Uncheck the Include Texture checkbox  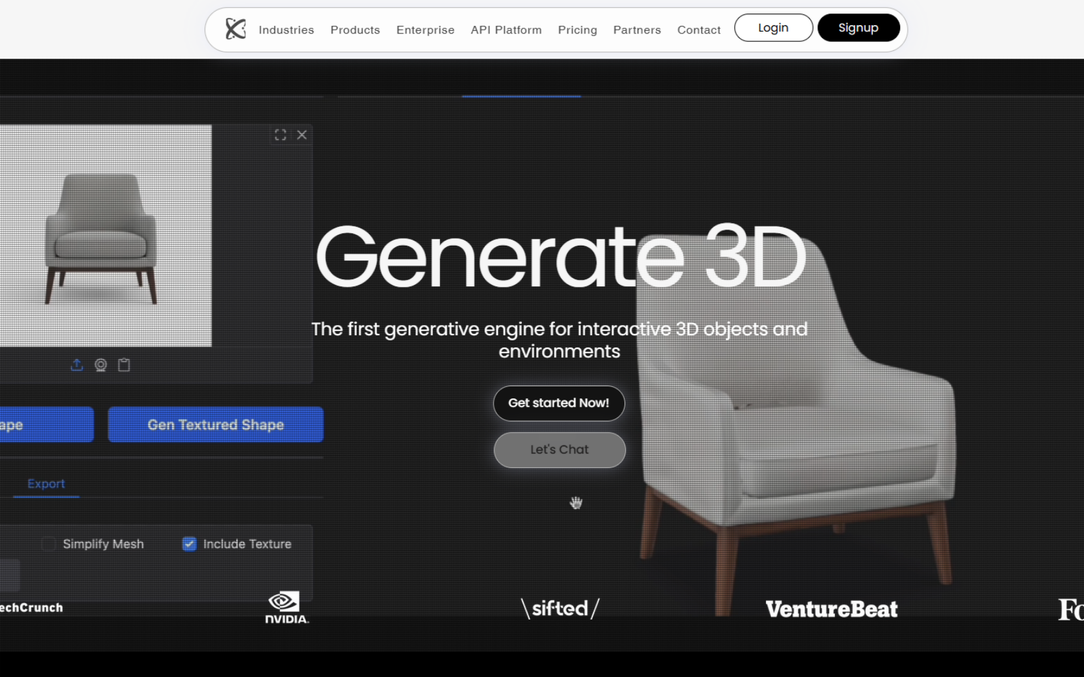[189, 544]
